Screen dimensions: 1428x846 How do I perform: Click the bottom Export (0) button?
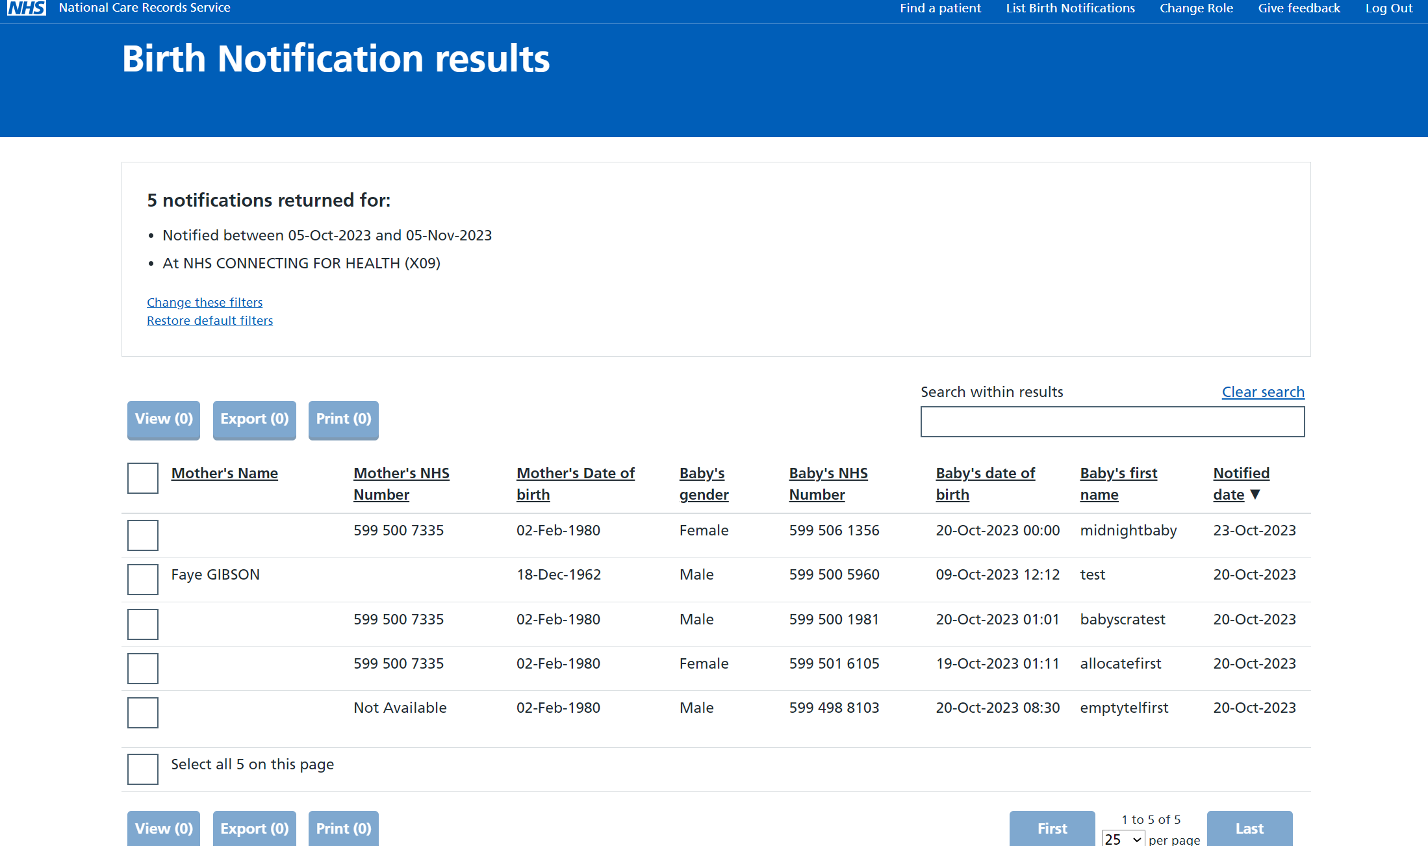pyautogui.click(x=255, y=828)
